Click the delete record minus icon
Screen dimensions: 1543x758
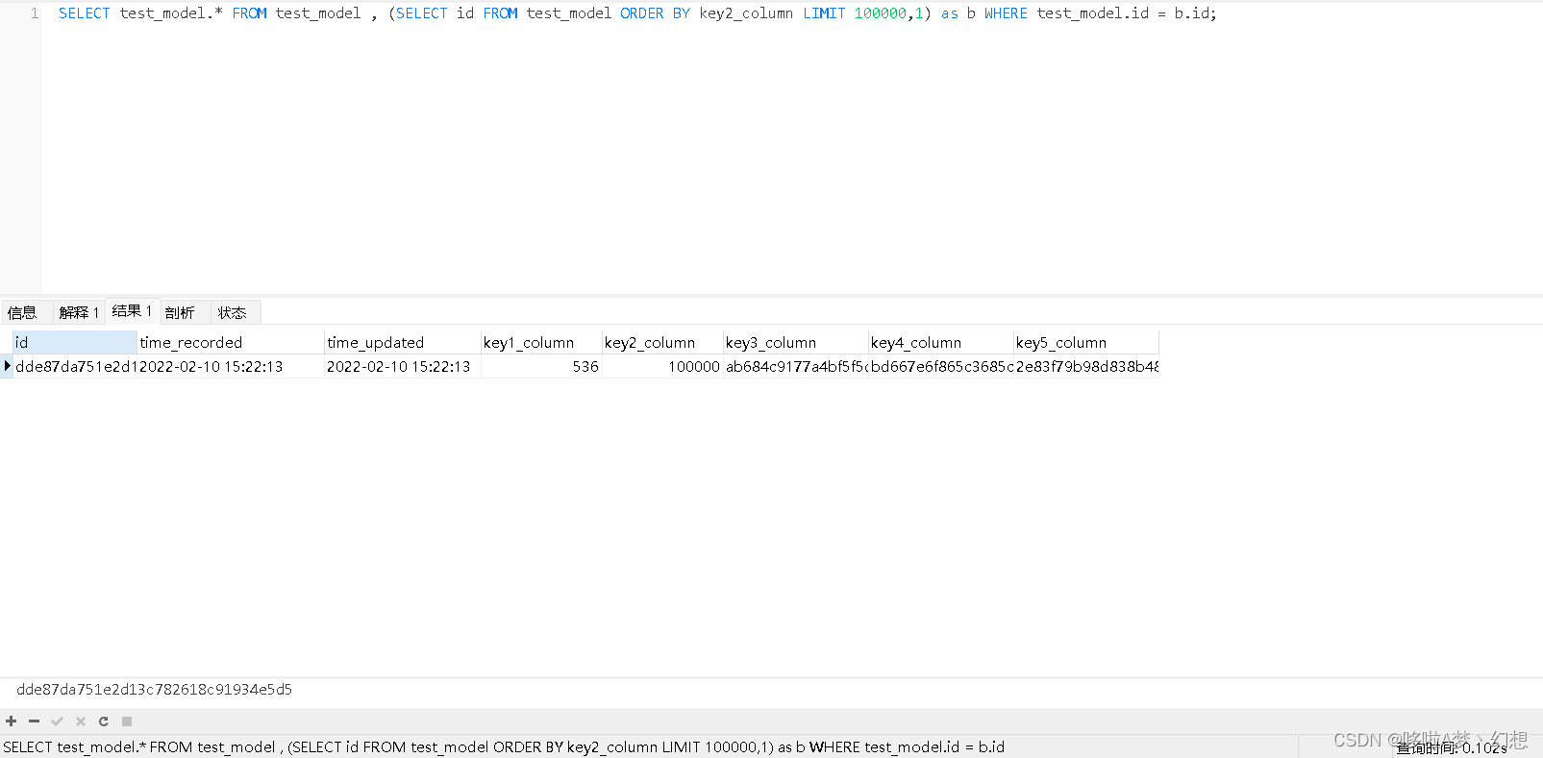(34, 721)
